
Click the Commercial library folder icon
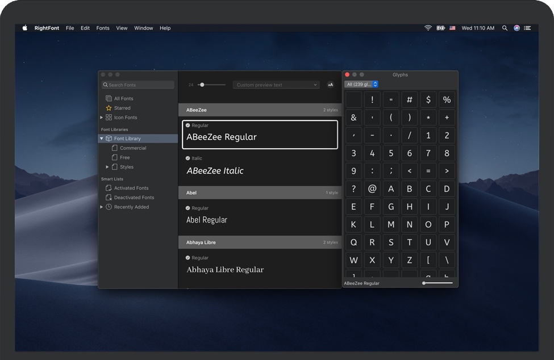point(115,148)
